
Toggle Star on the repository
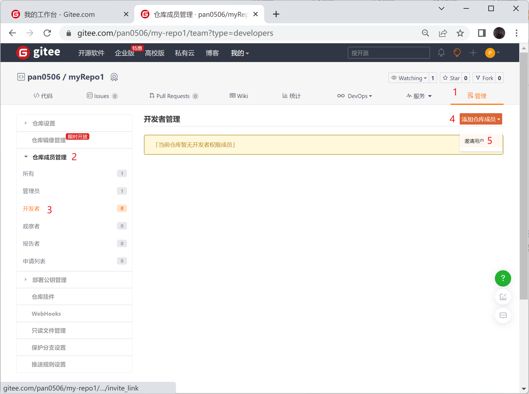click(x=451, y=78)
